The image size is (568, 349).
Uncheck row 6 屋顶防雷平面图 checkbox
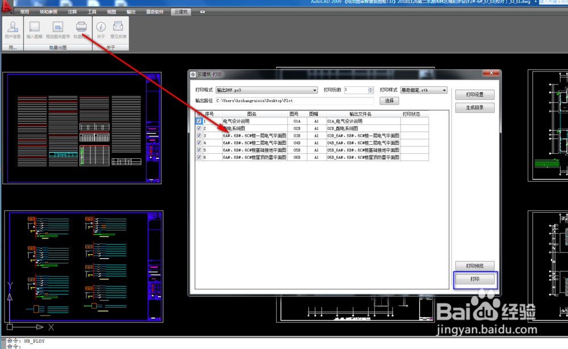pos(199,157)
